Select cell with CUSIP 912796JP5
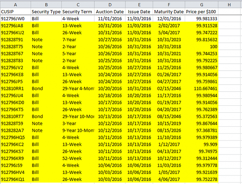 click(15, 81)
